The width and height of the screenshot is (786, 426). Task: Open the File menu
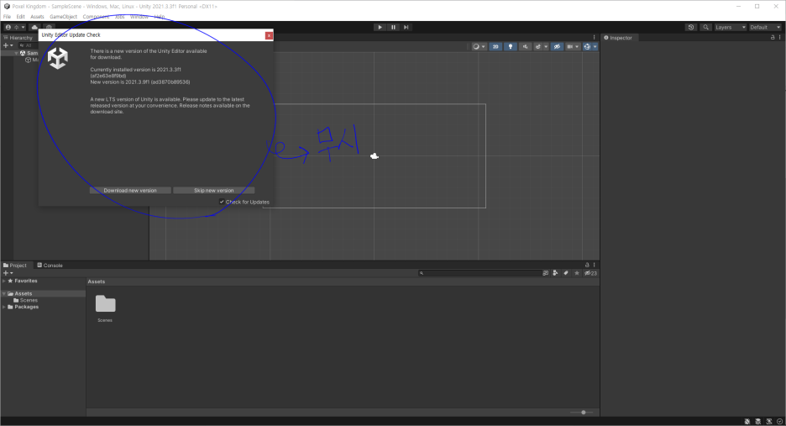pyautogui.click(x=7, y=17)
